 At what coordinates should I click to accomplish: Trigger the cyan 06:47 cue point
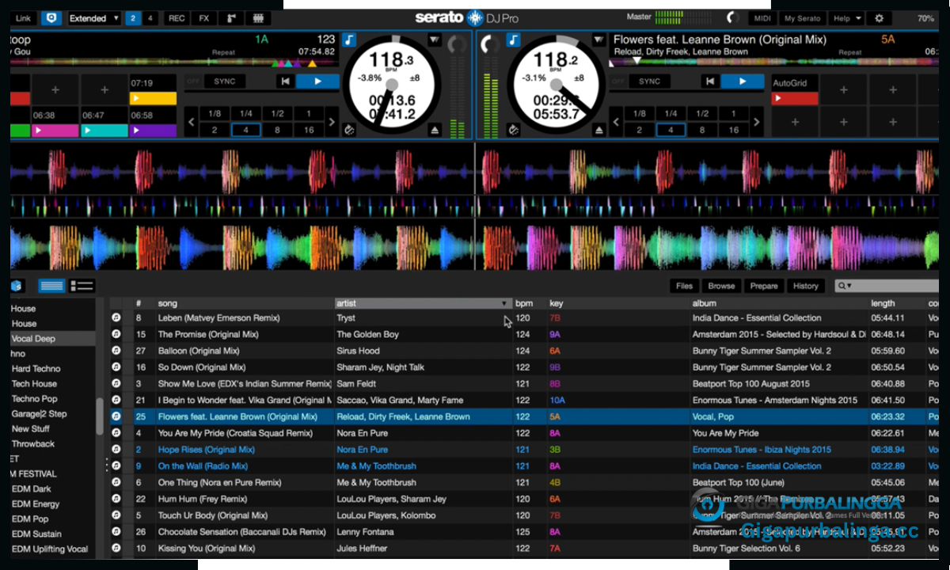pos(104,131)
